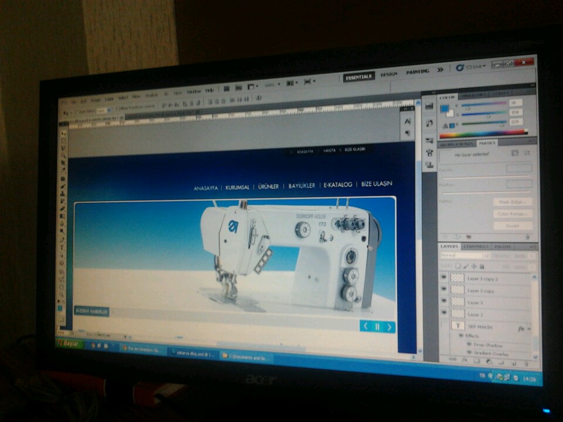Switch to the Essentials workspace

coord(359,77)
